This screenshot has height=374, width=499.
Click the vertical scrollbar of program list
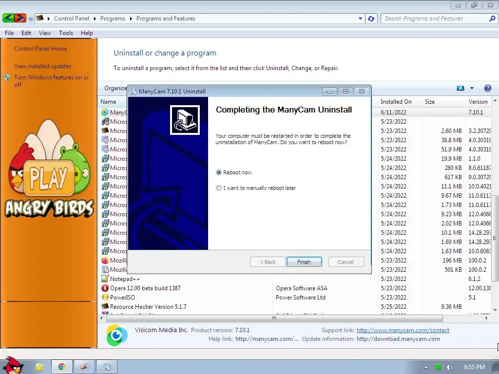tap(495, 238)
